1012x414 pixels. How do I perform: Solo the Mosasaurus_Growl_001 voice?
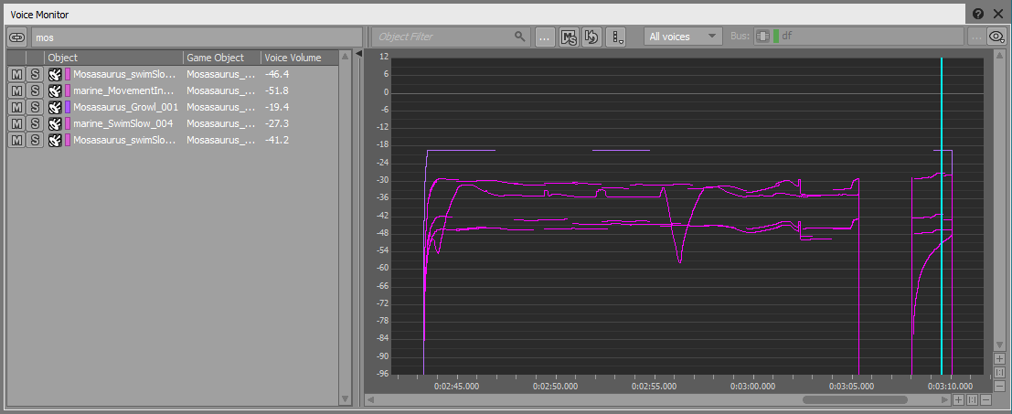35,107
